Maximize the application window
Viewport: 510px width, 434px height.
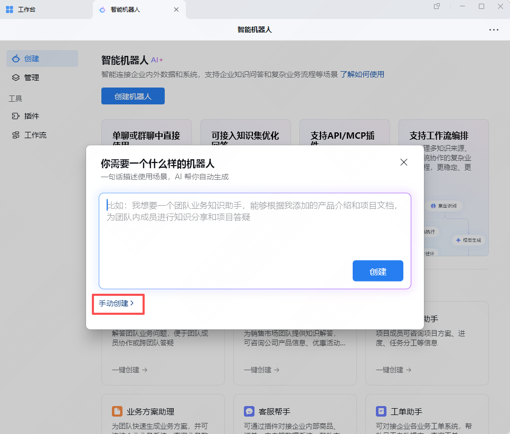[x=481, y=6]
